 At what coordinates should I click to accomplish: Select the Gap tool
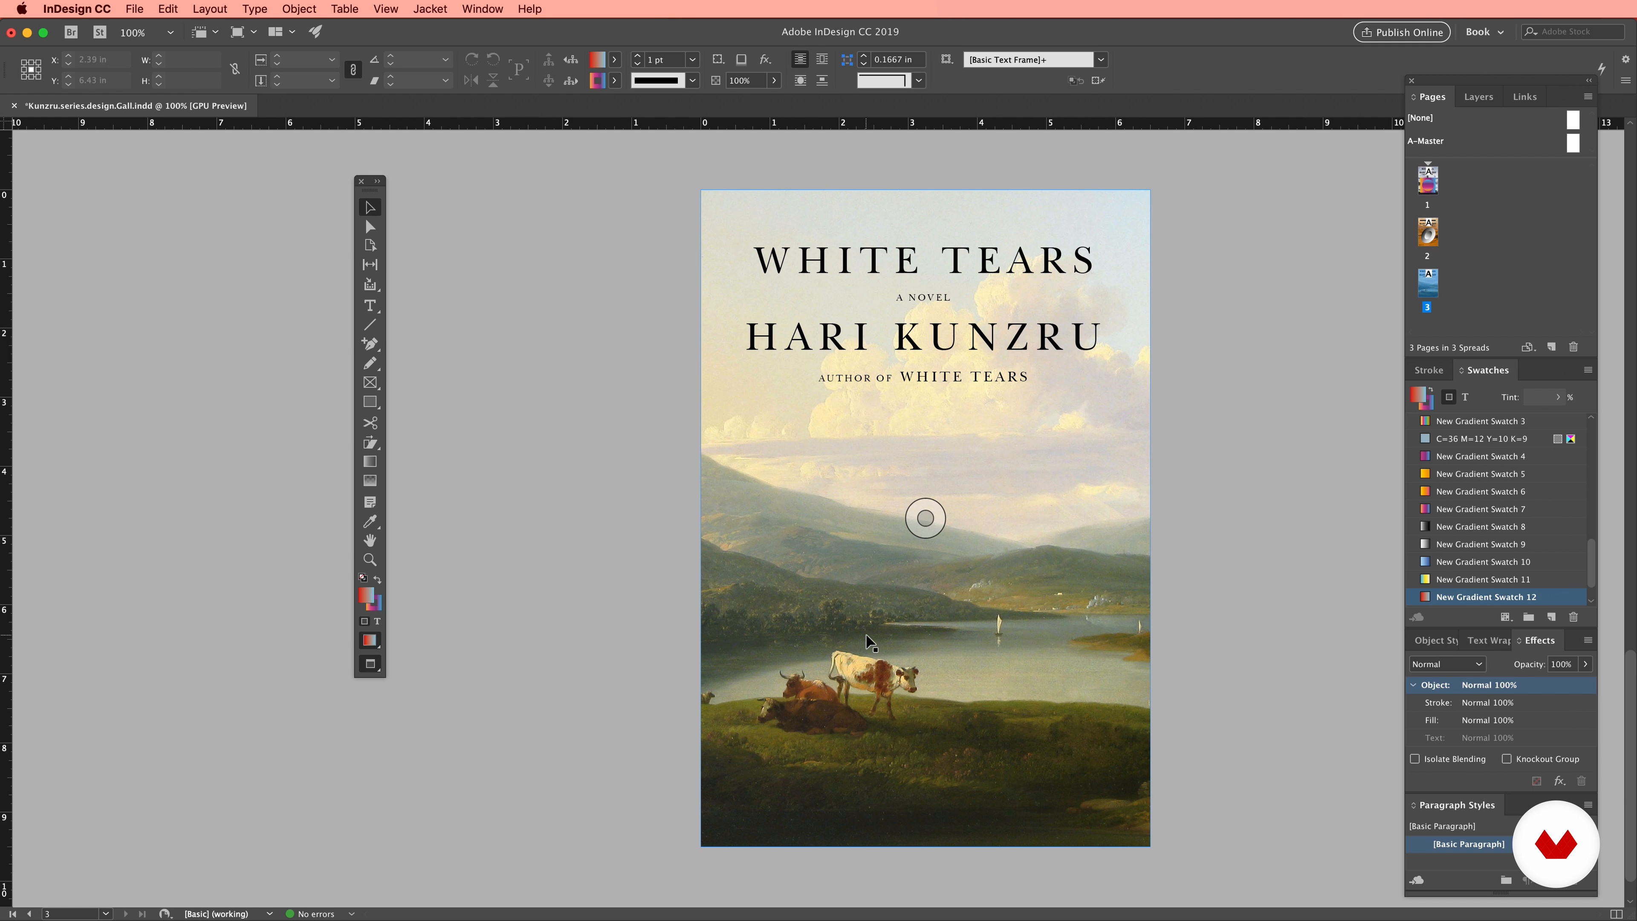point(370,264)
